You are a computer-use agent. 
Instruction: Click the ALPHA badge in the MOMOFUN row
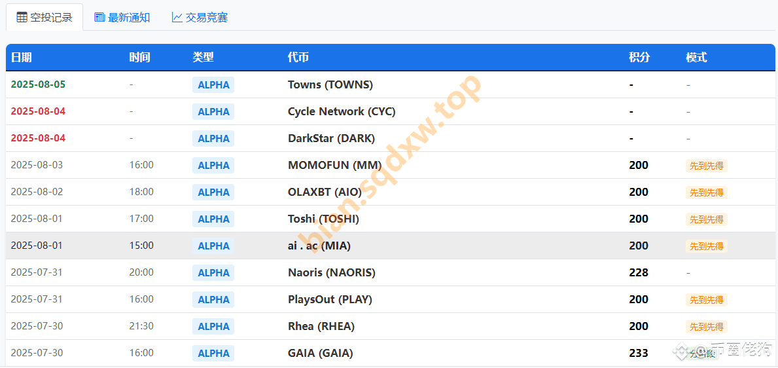coord(213,166)
